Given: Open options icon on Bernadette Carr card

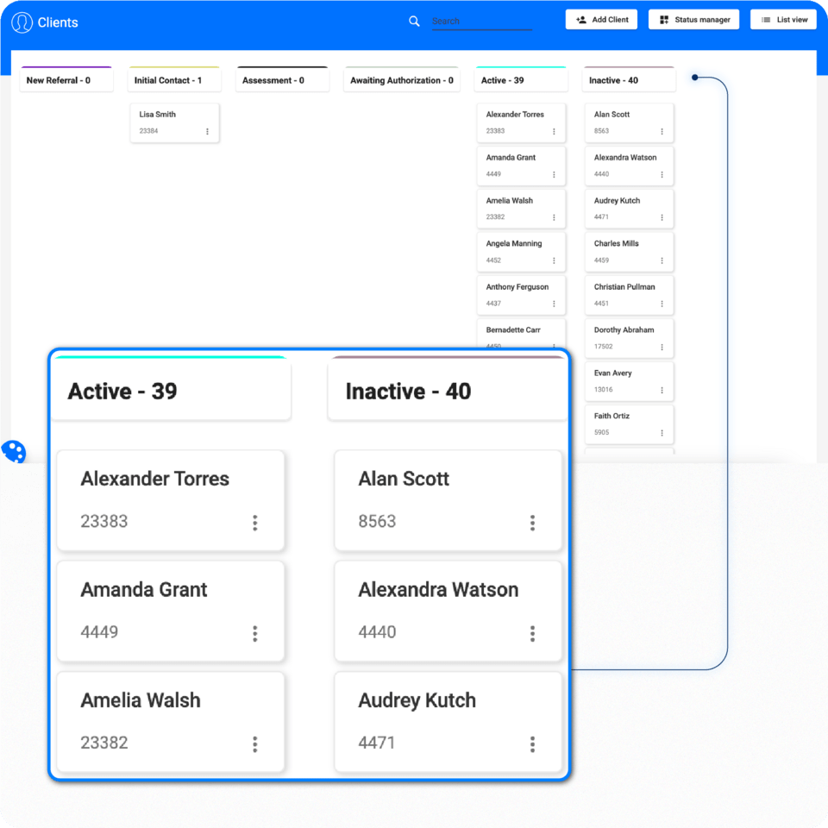Looking at the screenshot, I should (x=555, y=344).
